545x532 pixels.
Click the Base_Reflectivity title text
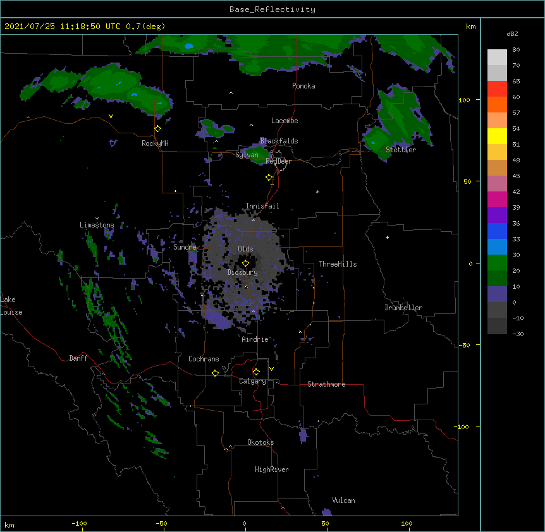click(272, 9)
